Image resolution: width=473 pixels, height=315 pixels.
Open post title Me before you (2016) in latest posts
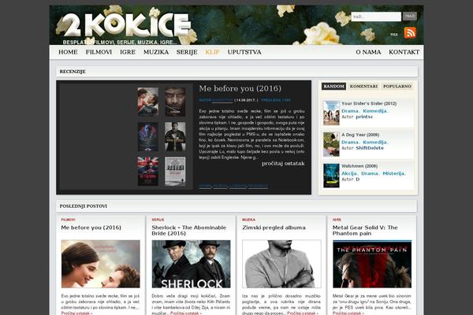tap(91, 228)
